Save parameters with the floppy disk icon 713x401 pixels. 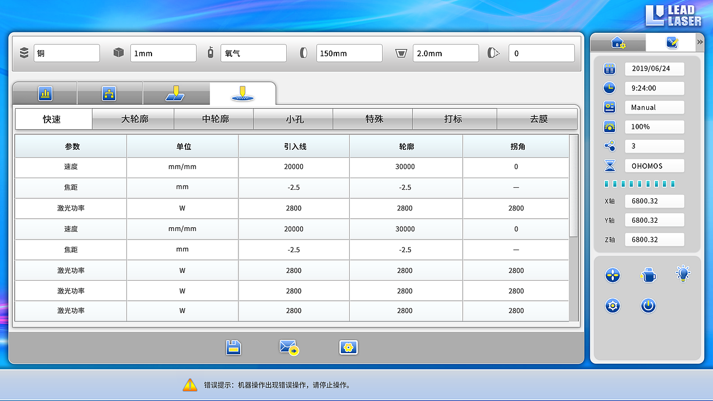point(234,347)
